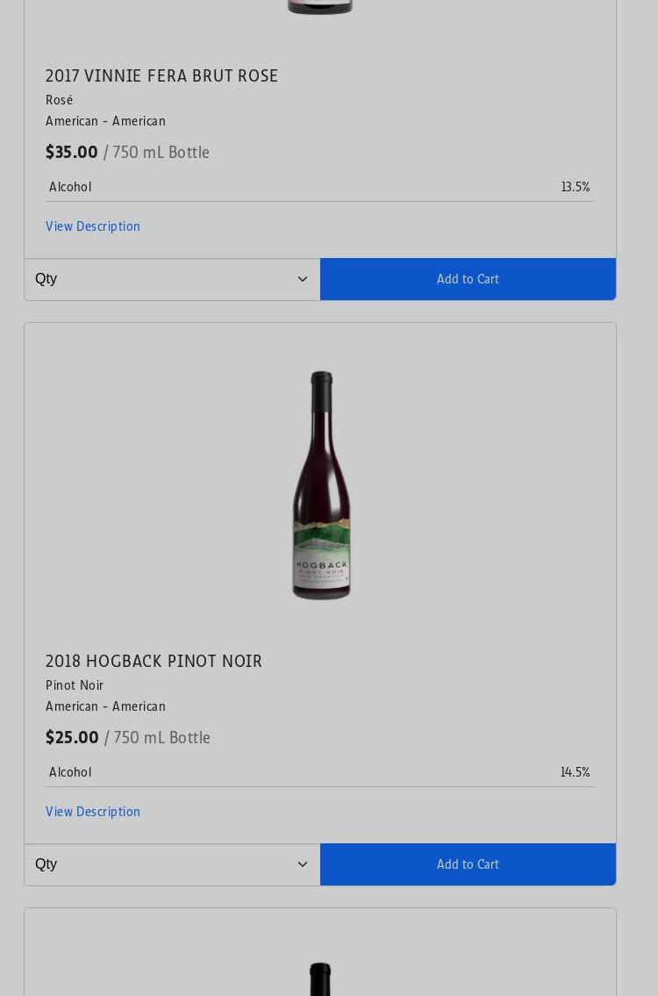Open Qty dropdown for Vinnie Fera Rose
Viewport: 658px width, 996px height.
(x=172, y=279)
